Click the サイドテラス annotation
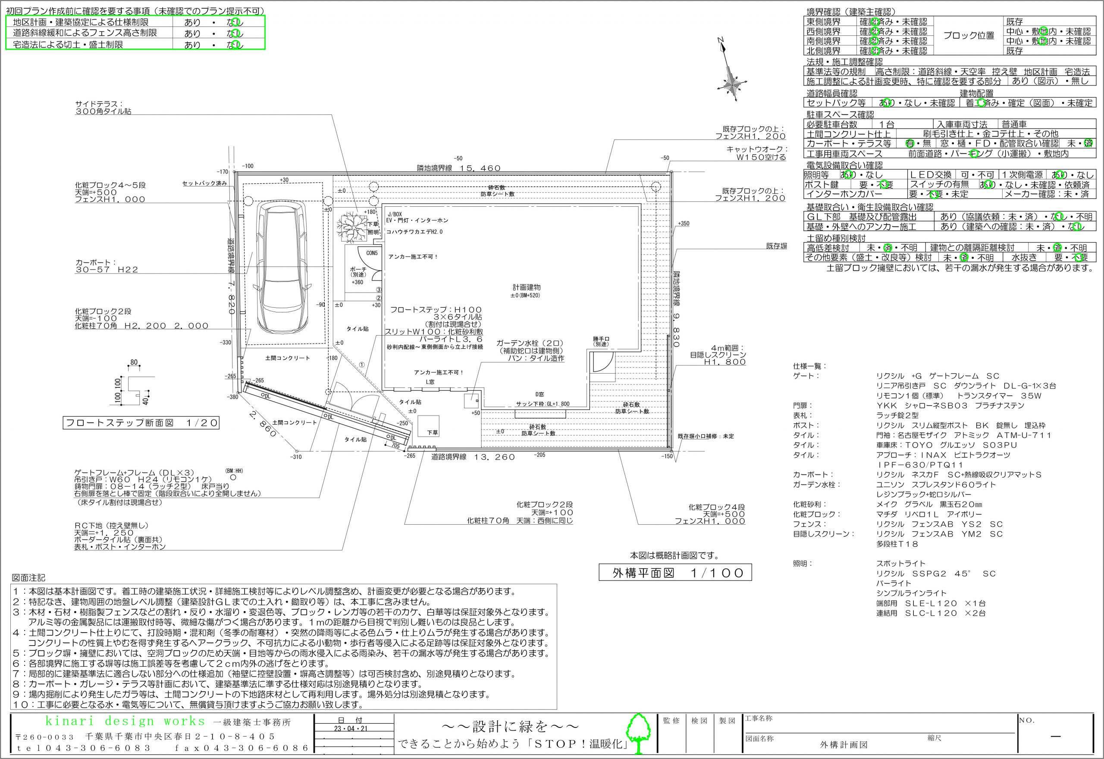 103,107
